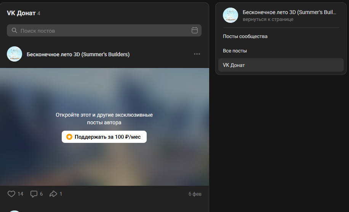Click the like count "14"
Image resolution: width=349 pixels, height=212 pixels.
tap(20, 194)
